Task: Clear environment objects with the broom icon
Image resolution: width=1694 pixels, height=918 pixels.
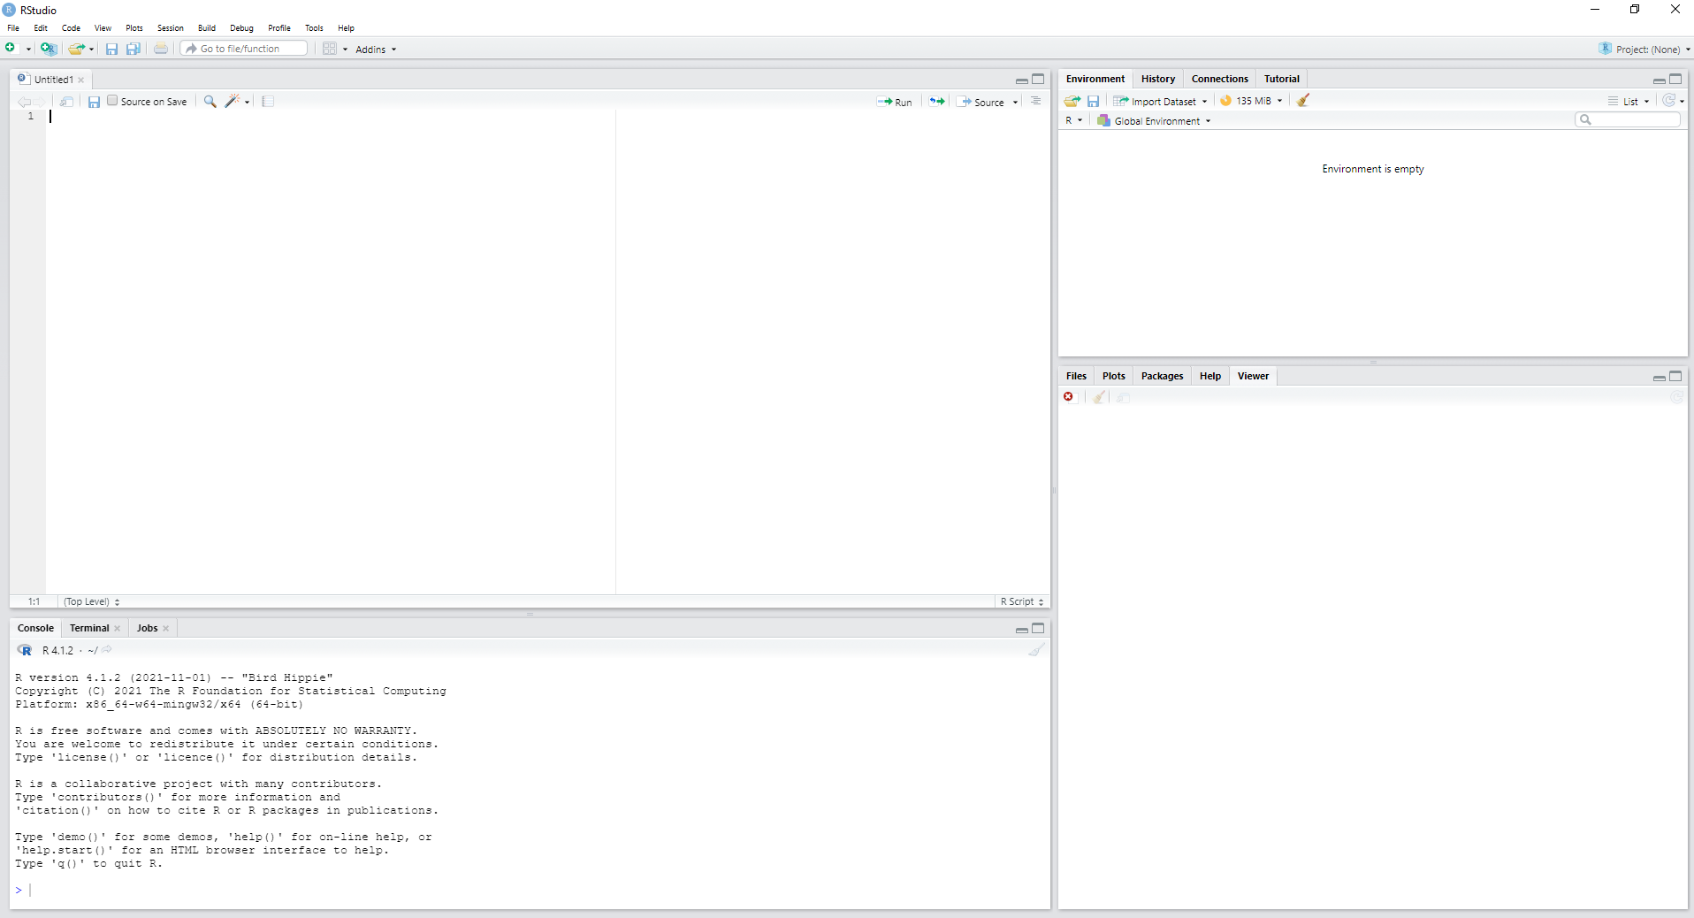Action: 1303,101
